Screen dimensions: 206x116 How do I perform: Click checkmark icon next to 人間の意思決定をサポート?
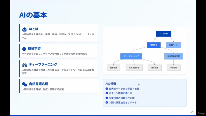click(x=107, y=102)
